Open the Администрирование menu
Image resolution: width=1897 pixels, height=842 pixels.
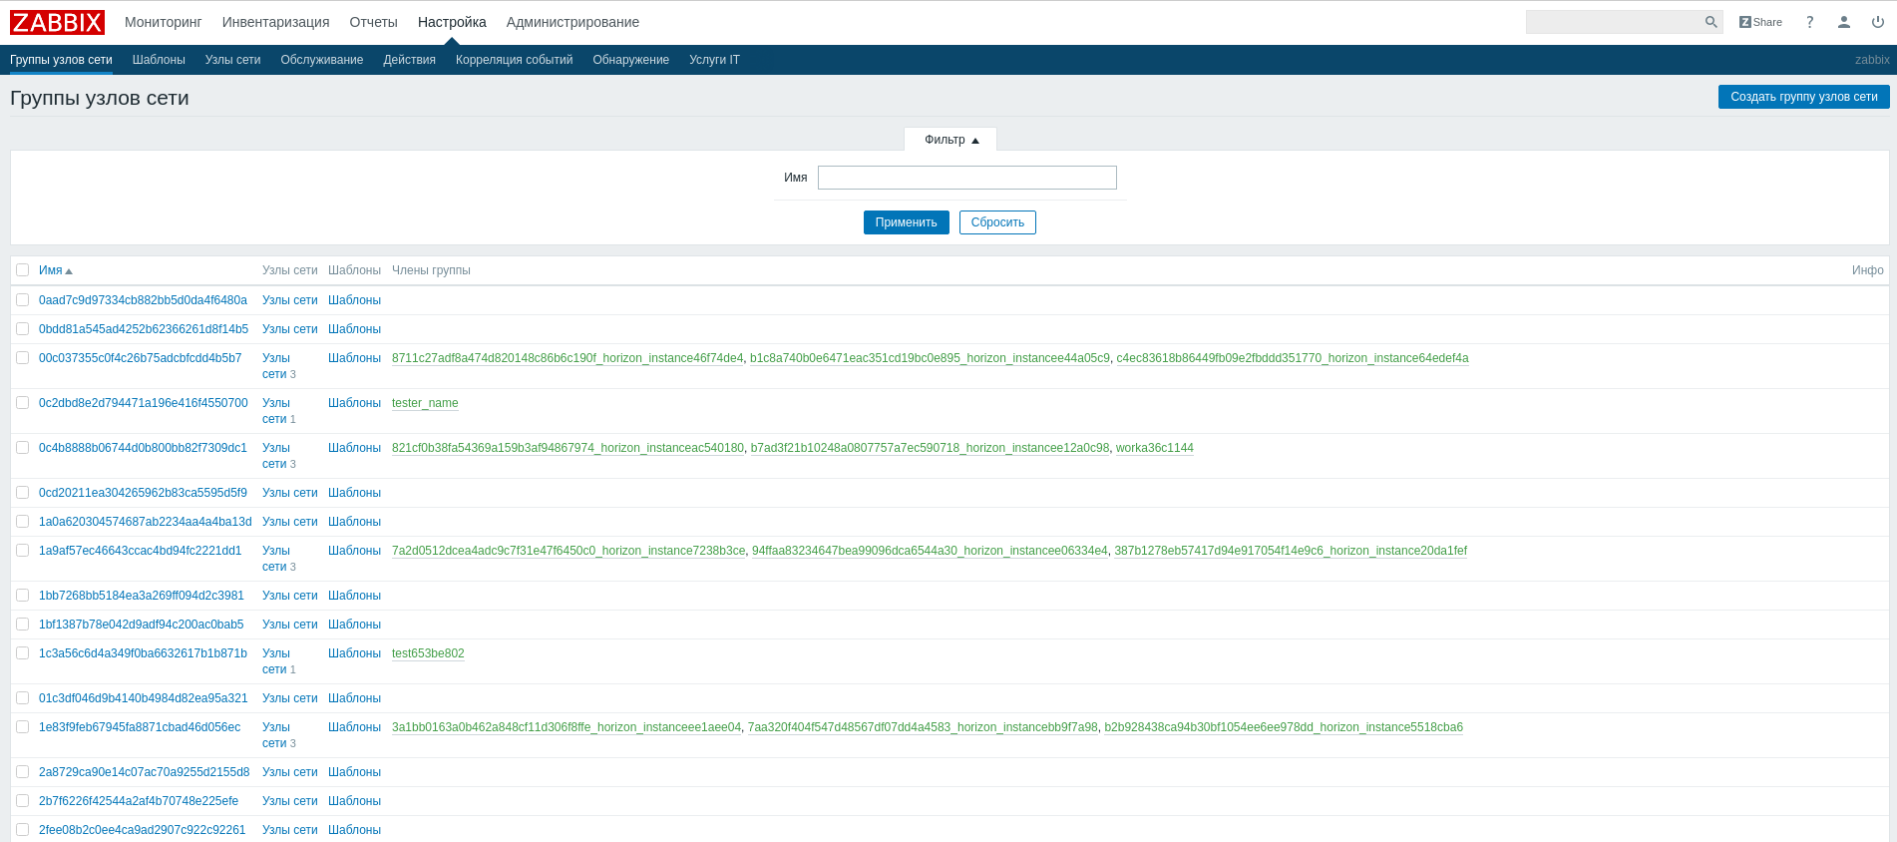tap(572, 22)
